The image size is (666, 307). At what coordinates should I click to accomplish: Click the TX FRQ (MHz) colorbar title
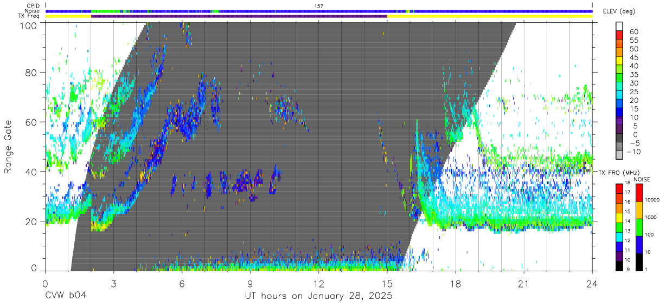(620, 172)
